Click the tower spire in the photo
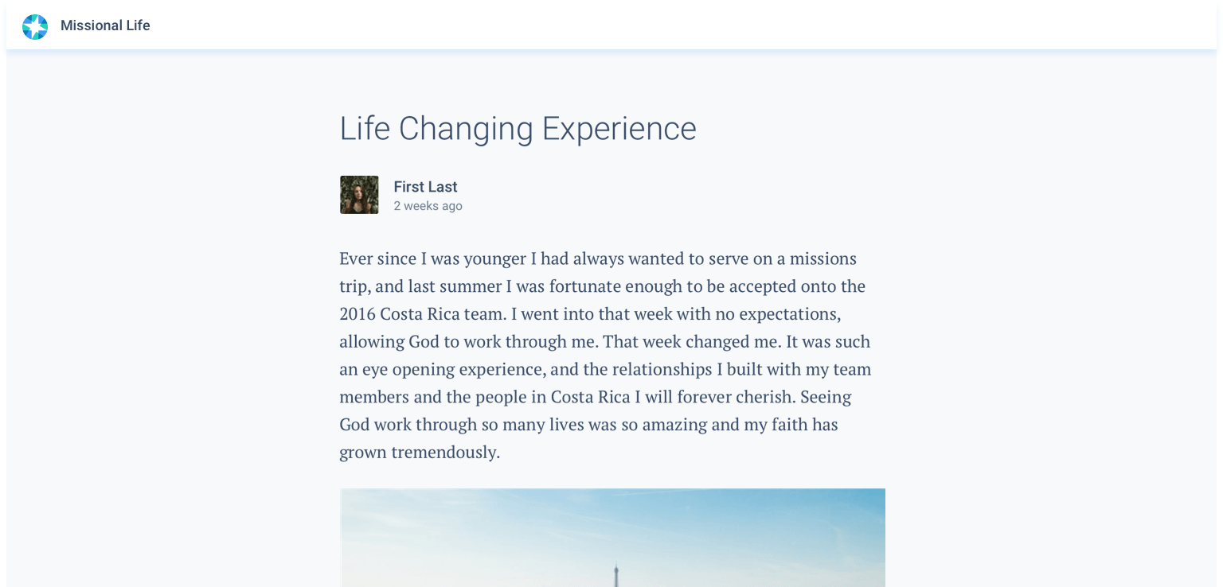The image size is (1223, 587). [x=615, y=575]
